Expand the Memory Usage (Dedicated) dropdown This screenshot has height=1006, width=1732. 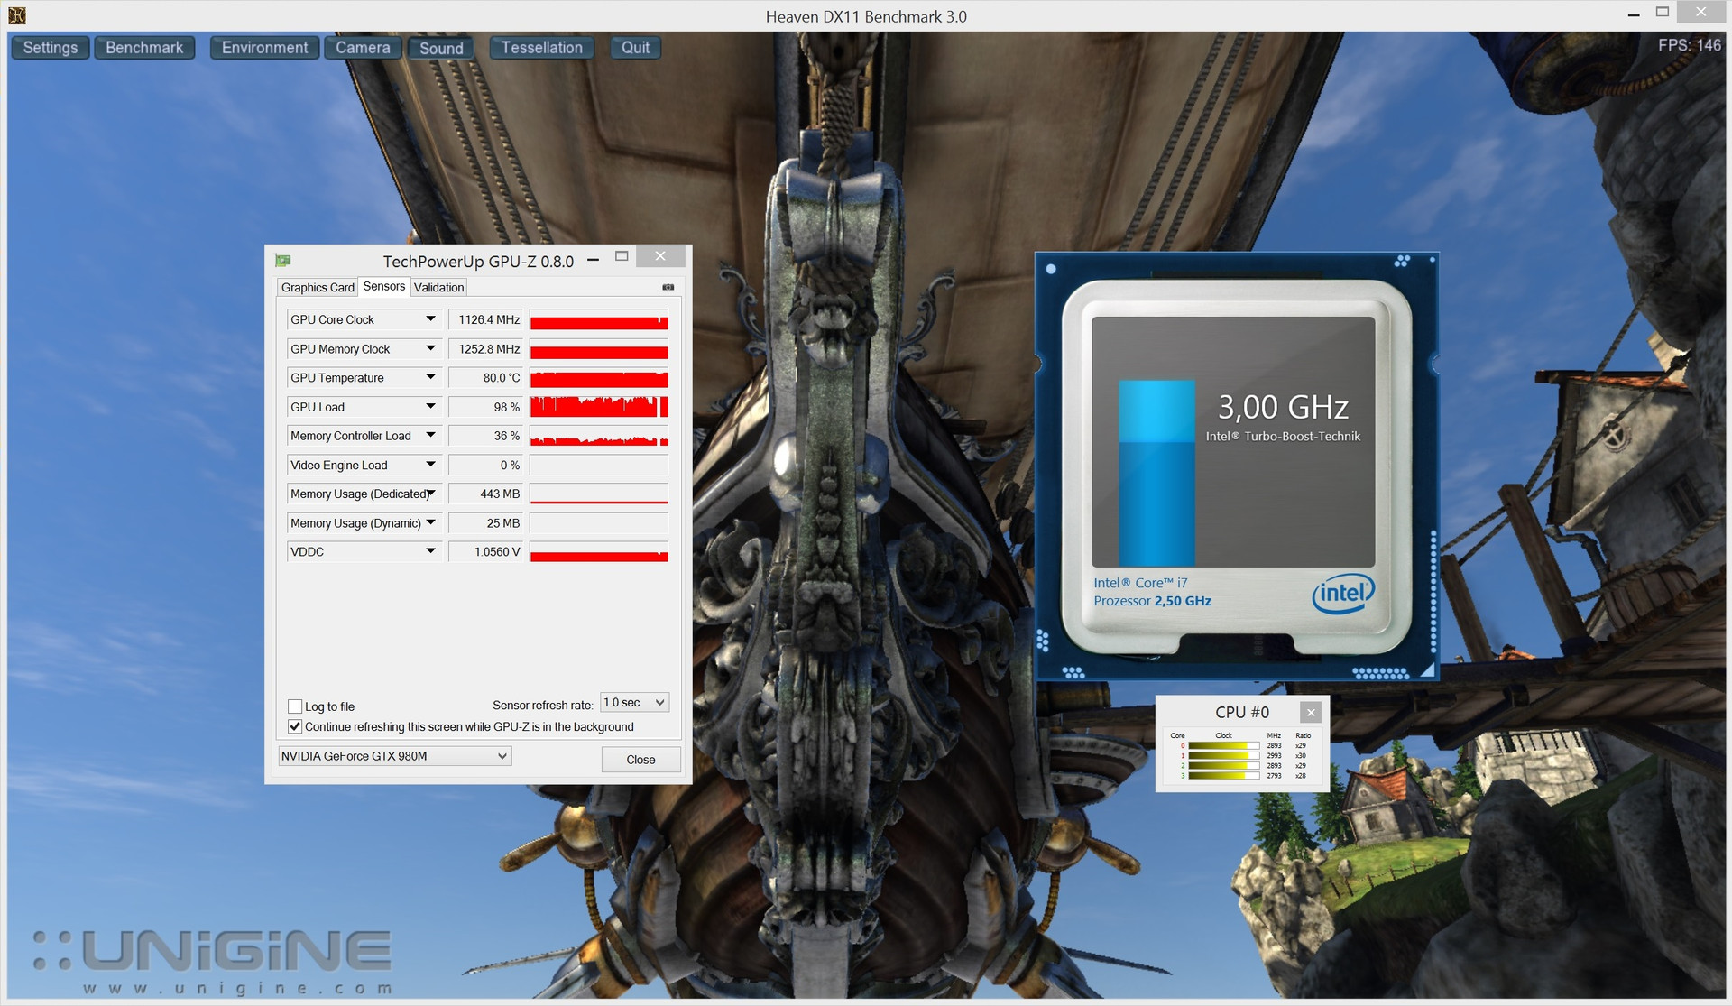(430, 494)
